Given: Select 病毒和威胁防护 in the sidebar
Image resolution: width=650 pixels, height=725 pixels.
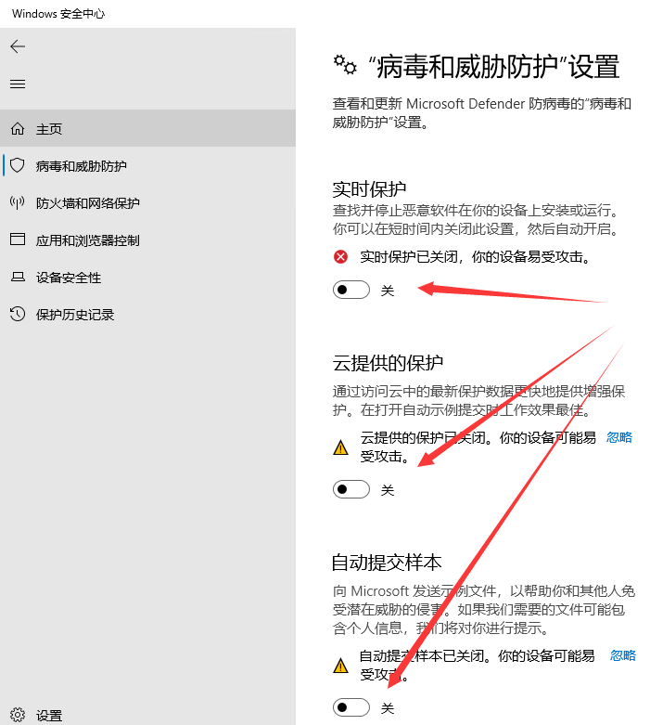Looking at the screenshot, I should [147, 165].
